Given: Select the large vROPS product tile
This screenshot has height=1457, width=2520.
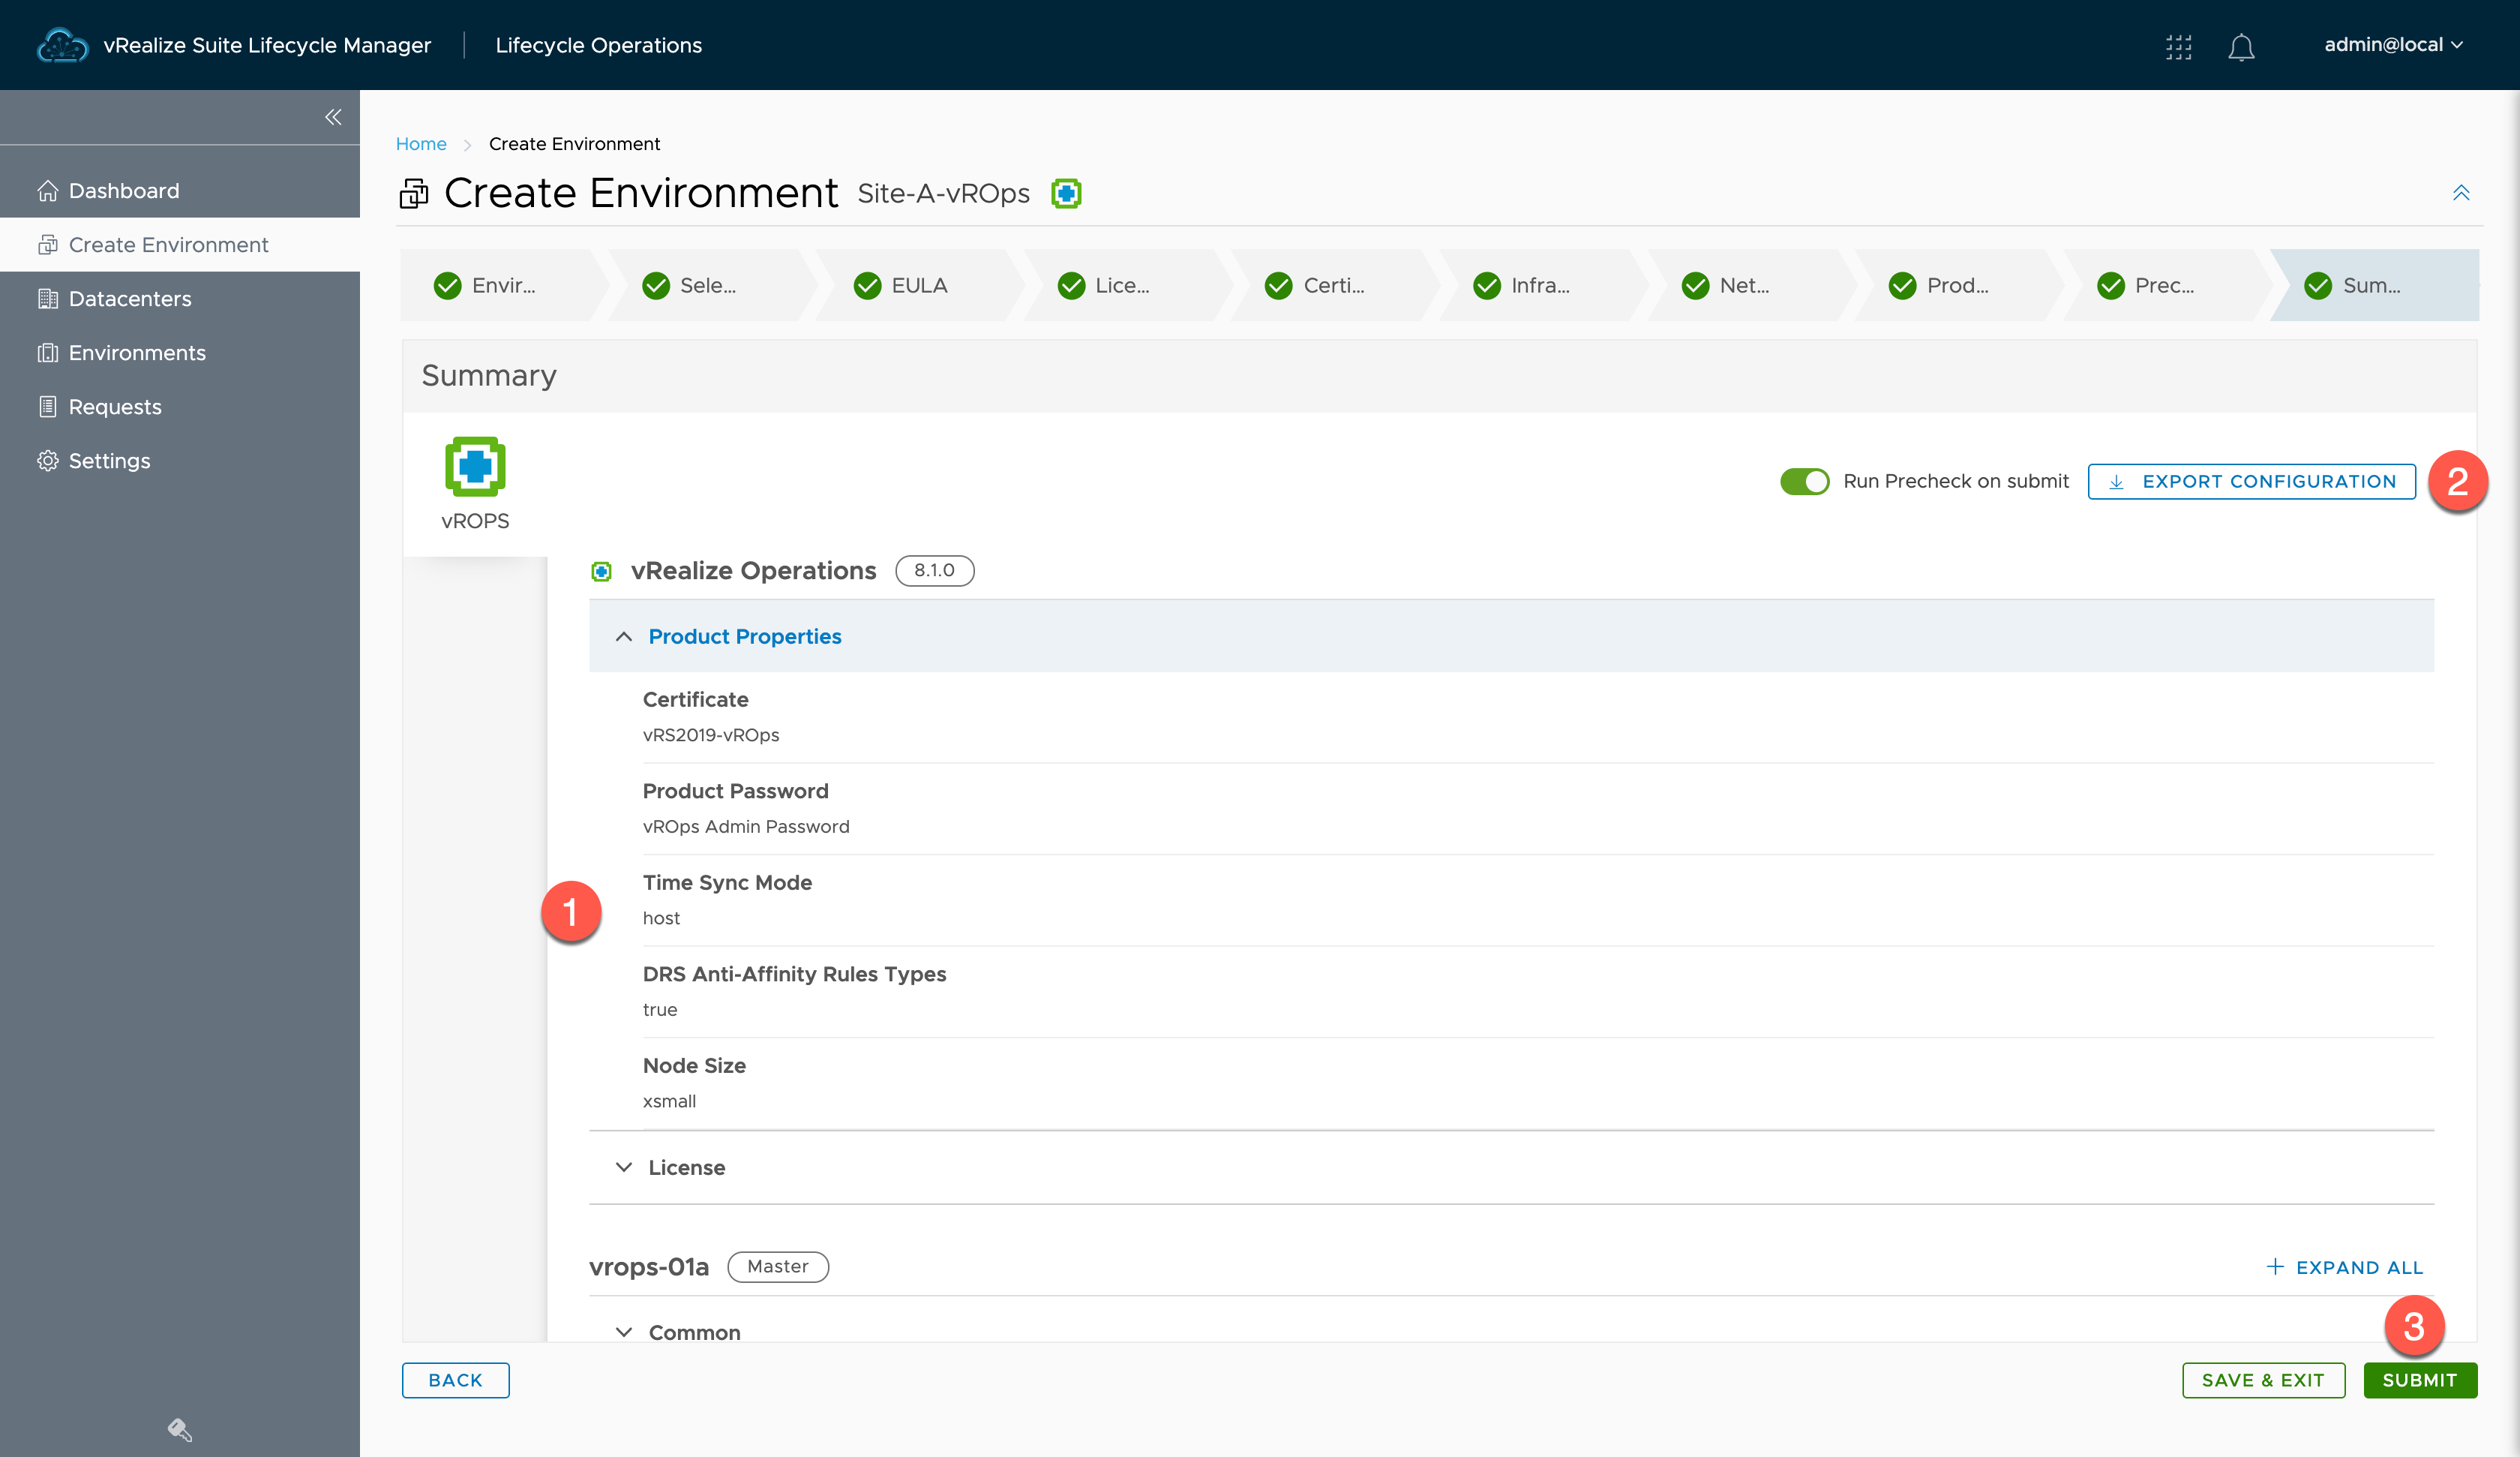Looking at the screenshot, I should tap(475, 485).
